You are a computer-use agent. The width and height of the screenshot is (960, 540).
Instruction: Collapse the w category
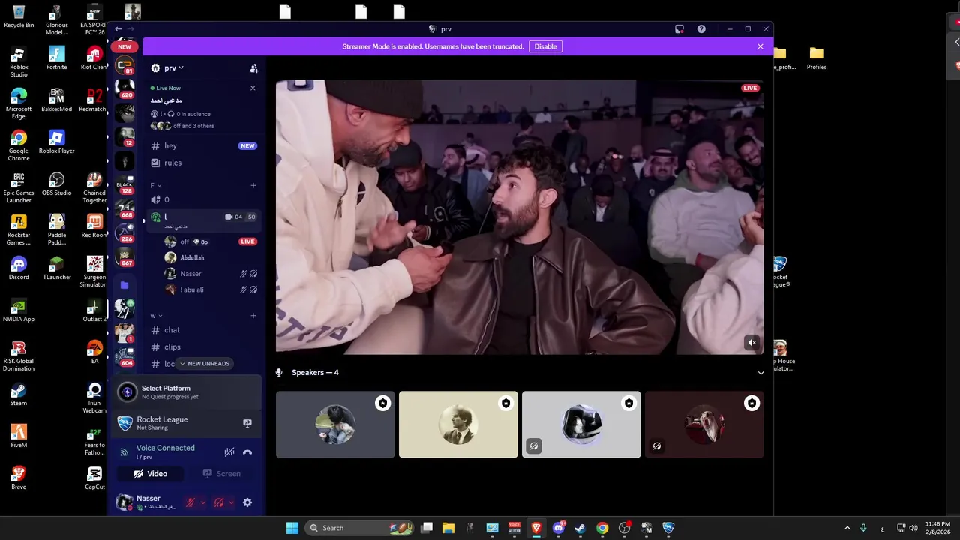click(156, 316)
